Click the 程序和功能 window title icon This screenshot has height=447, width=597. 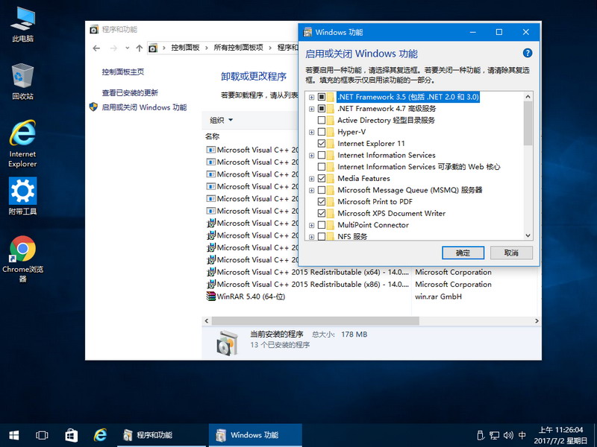(94, 29)
